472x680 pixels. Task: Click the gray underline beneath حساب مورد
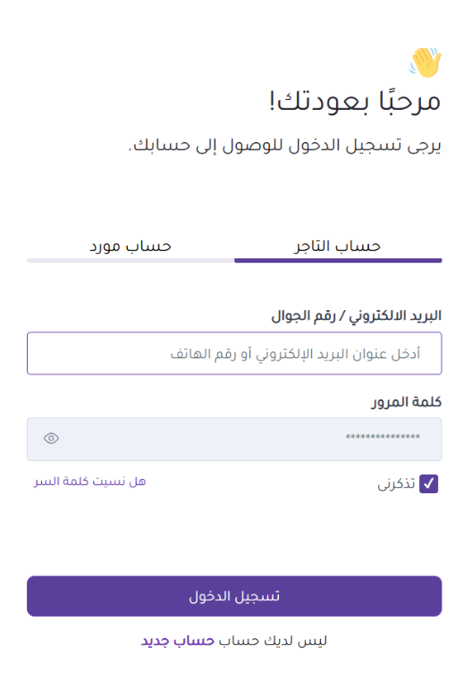(131, 261)
